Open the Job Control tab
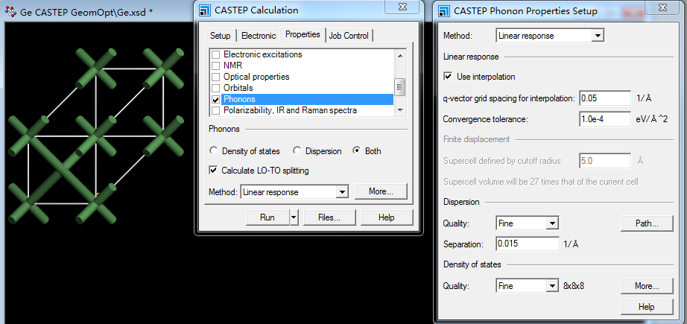 (349, 36)
